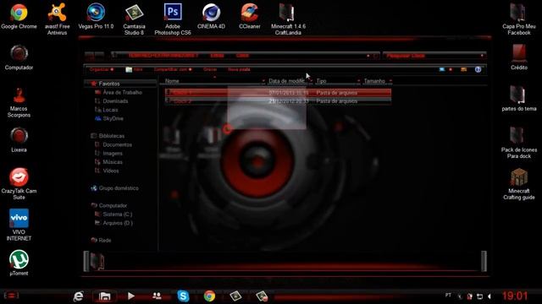Open CrazyTalk Cam Suite shortcut
542x304 pixels.
[x=19, y=183]
